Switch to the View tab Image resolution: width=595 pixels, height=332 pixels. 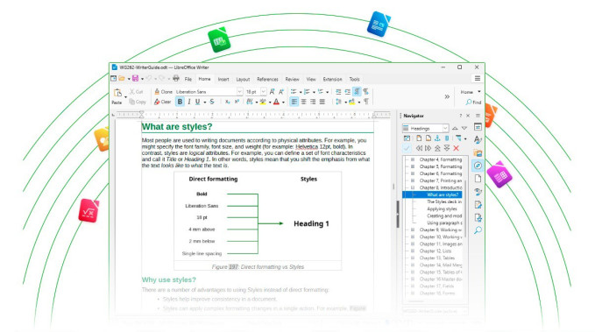click(x=311, y=79)
